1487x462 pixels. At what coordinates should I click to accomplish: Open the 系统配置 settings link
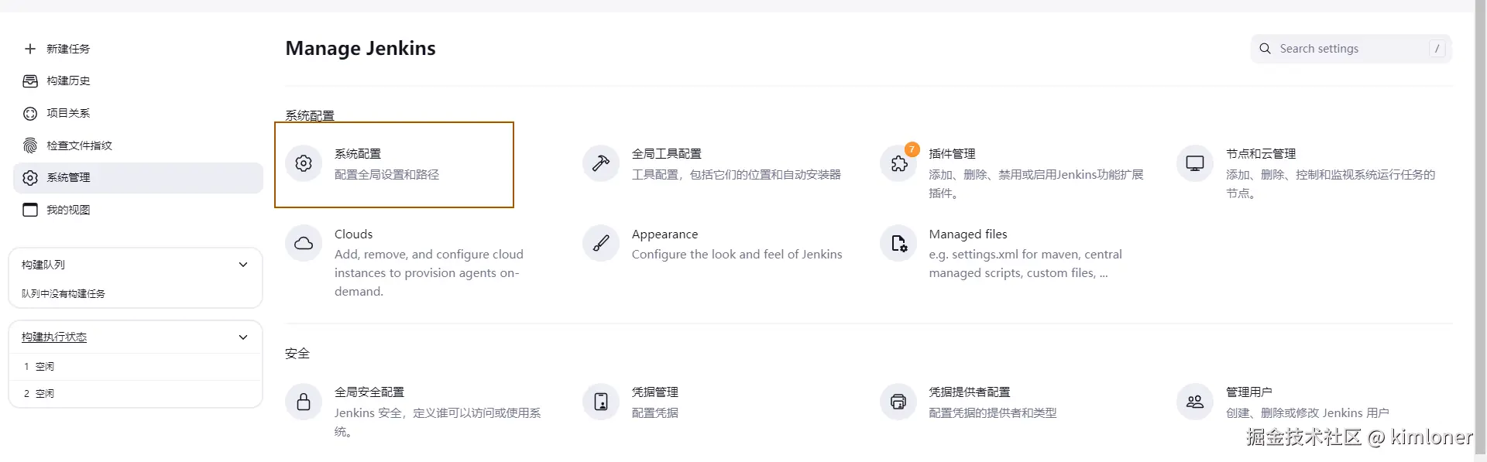(x=358, y=154)
